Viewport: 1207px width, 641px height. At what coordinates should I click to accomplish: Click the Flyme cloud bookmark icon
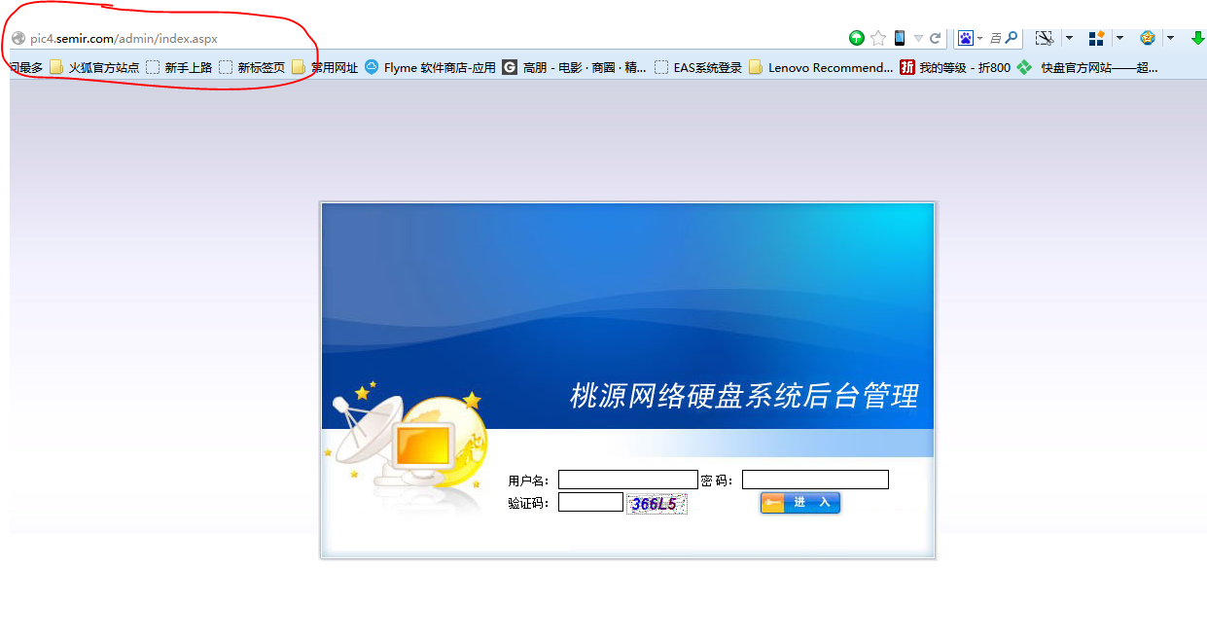pyautogui.click(x=372, y=67)
